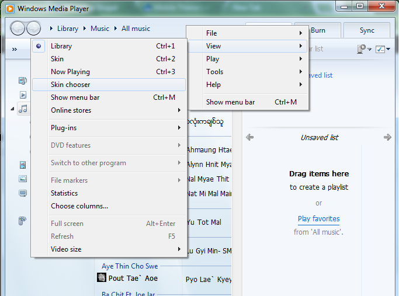
Task: Expand the Video size submenu
Action: [109, 249]
